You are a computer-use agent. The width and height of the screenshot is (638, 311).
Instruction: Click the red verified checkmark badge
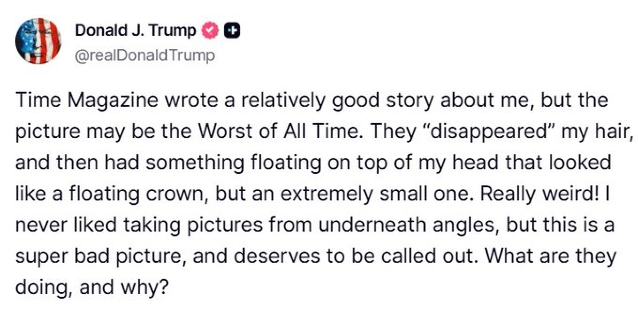(x=210, y=31)
